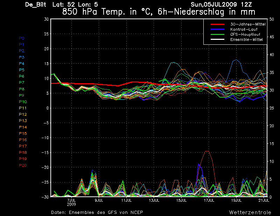
Task: Select the P20 red member label
Action: click(23, 165)
